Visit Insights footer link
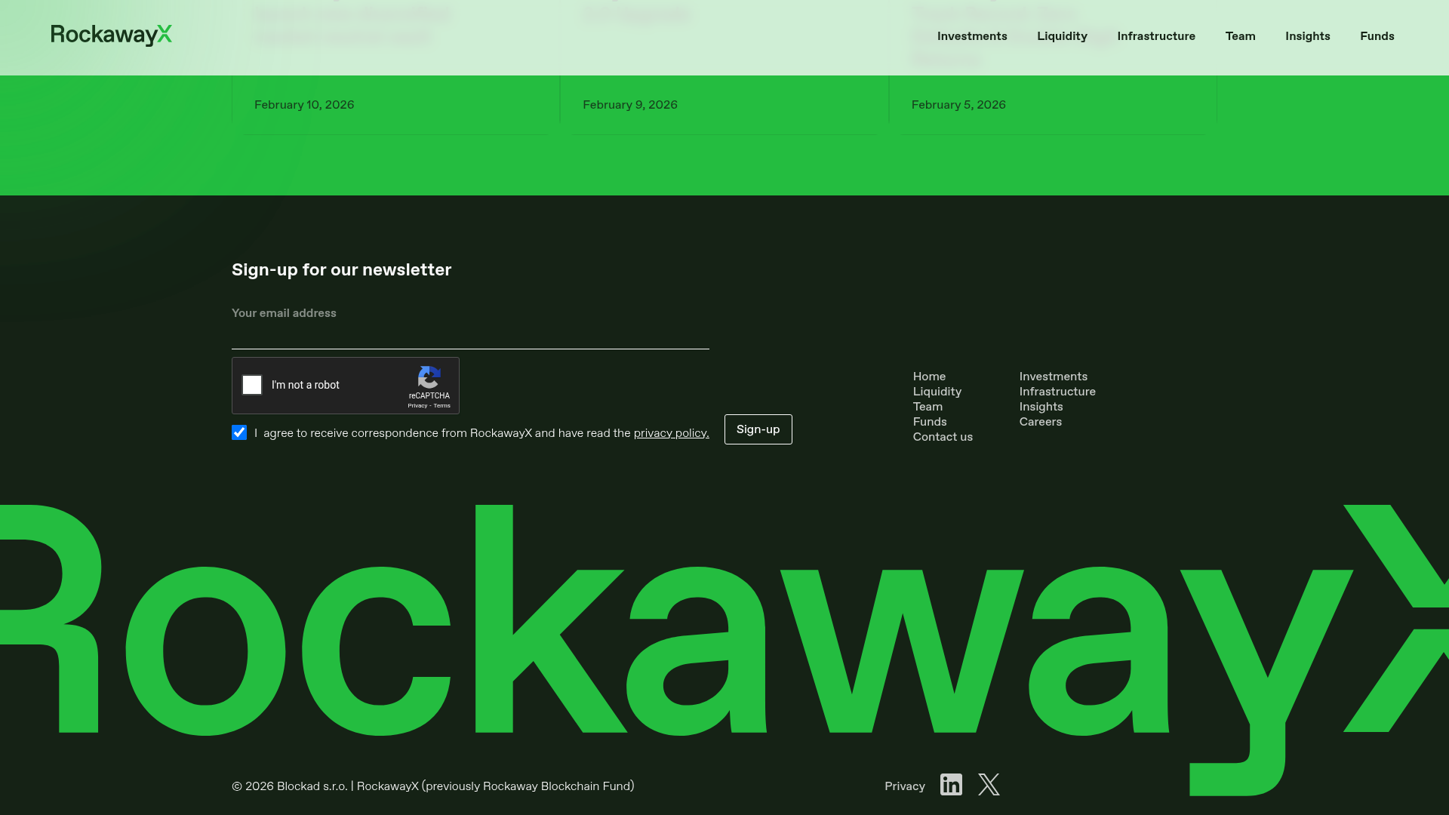The image size is (1449, 815). click(1041, 407)
